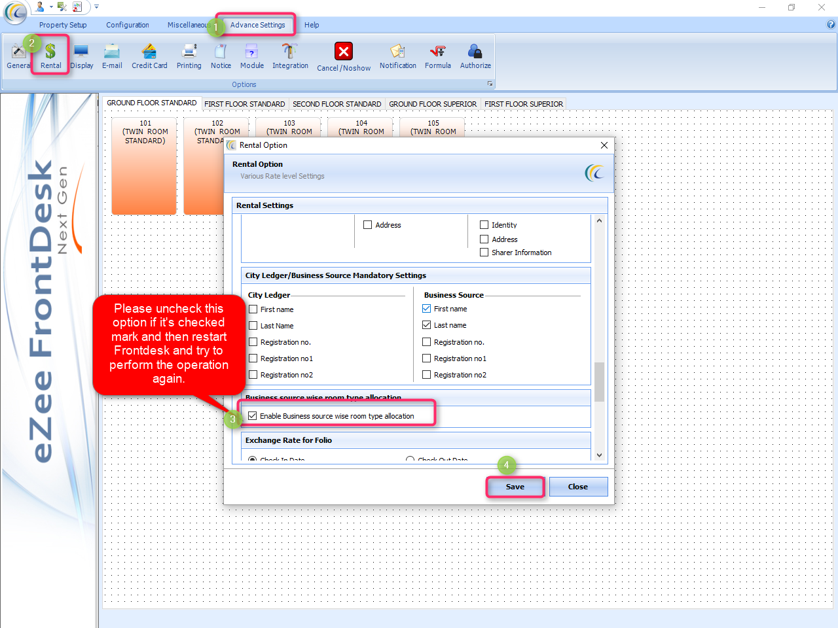Viewport: 838px width, 628px height.
Task: Check City Ledger First name
Action: coord(253,309)
